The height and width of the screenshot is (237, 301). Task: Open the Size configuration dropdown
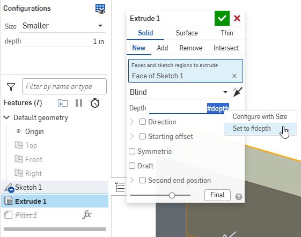62,26
